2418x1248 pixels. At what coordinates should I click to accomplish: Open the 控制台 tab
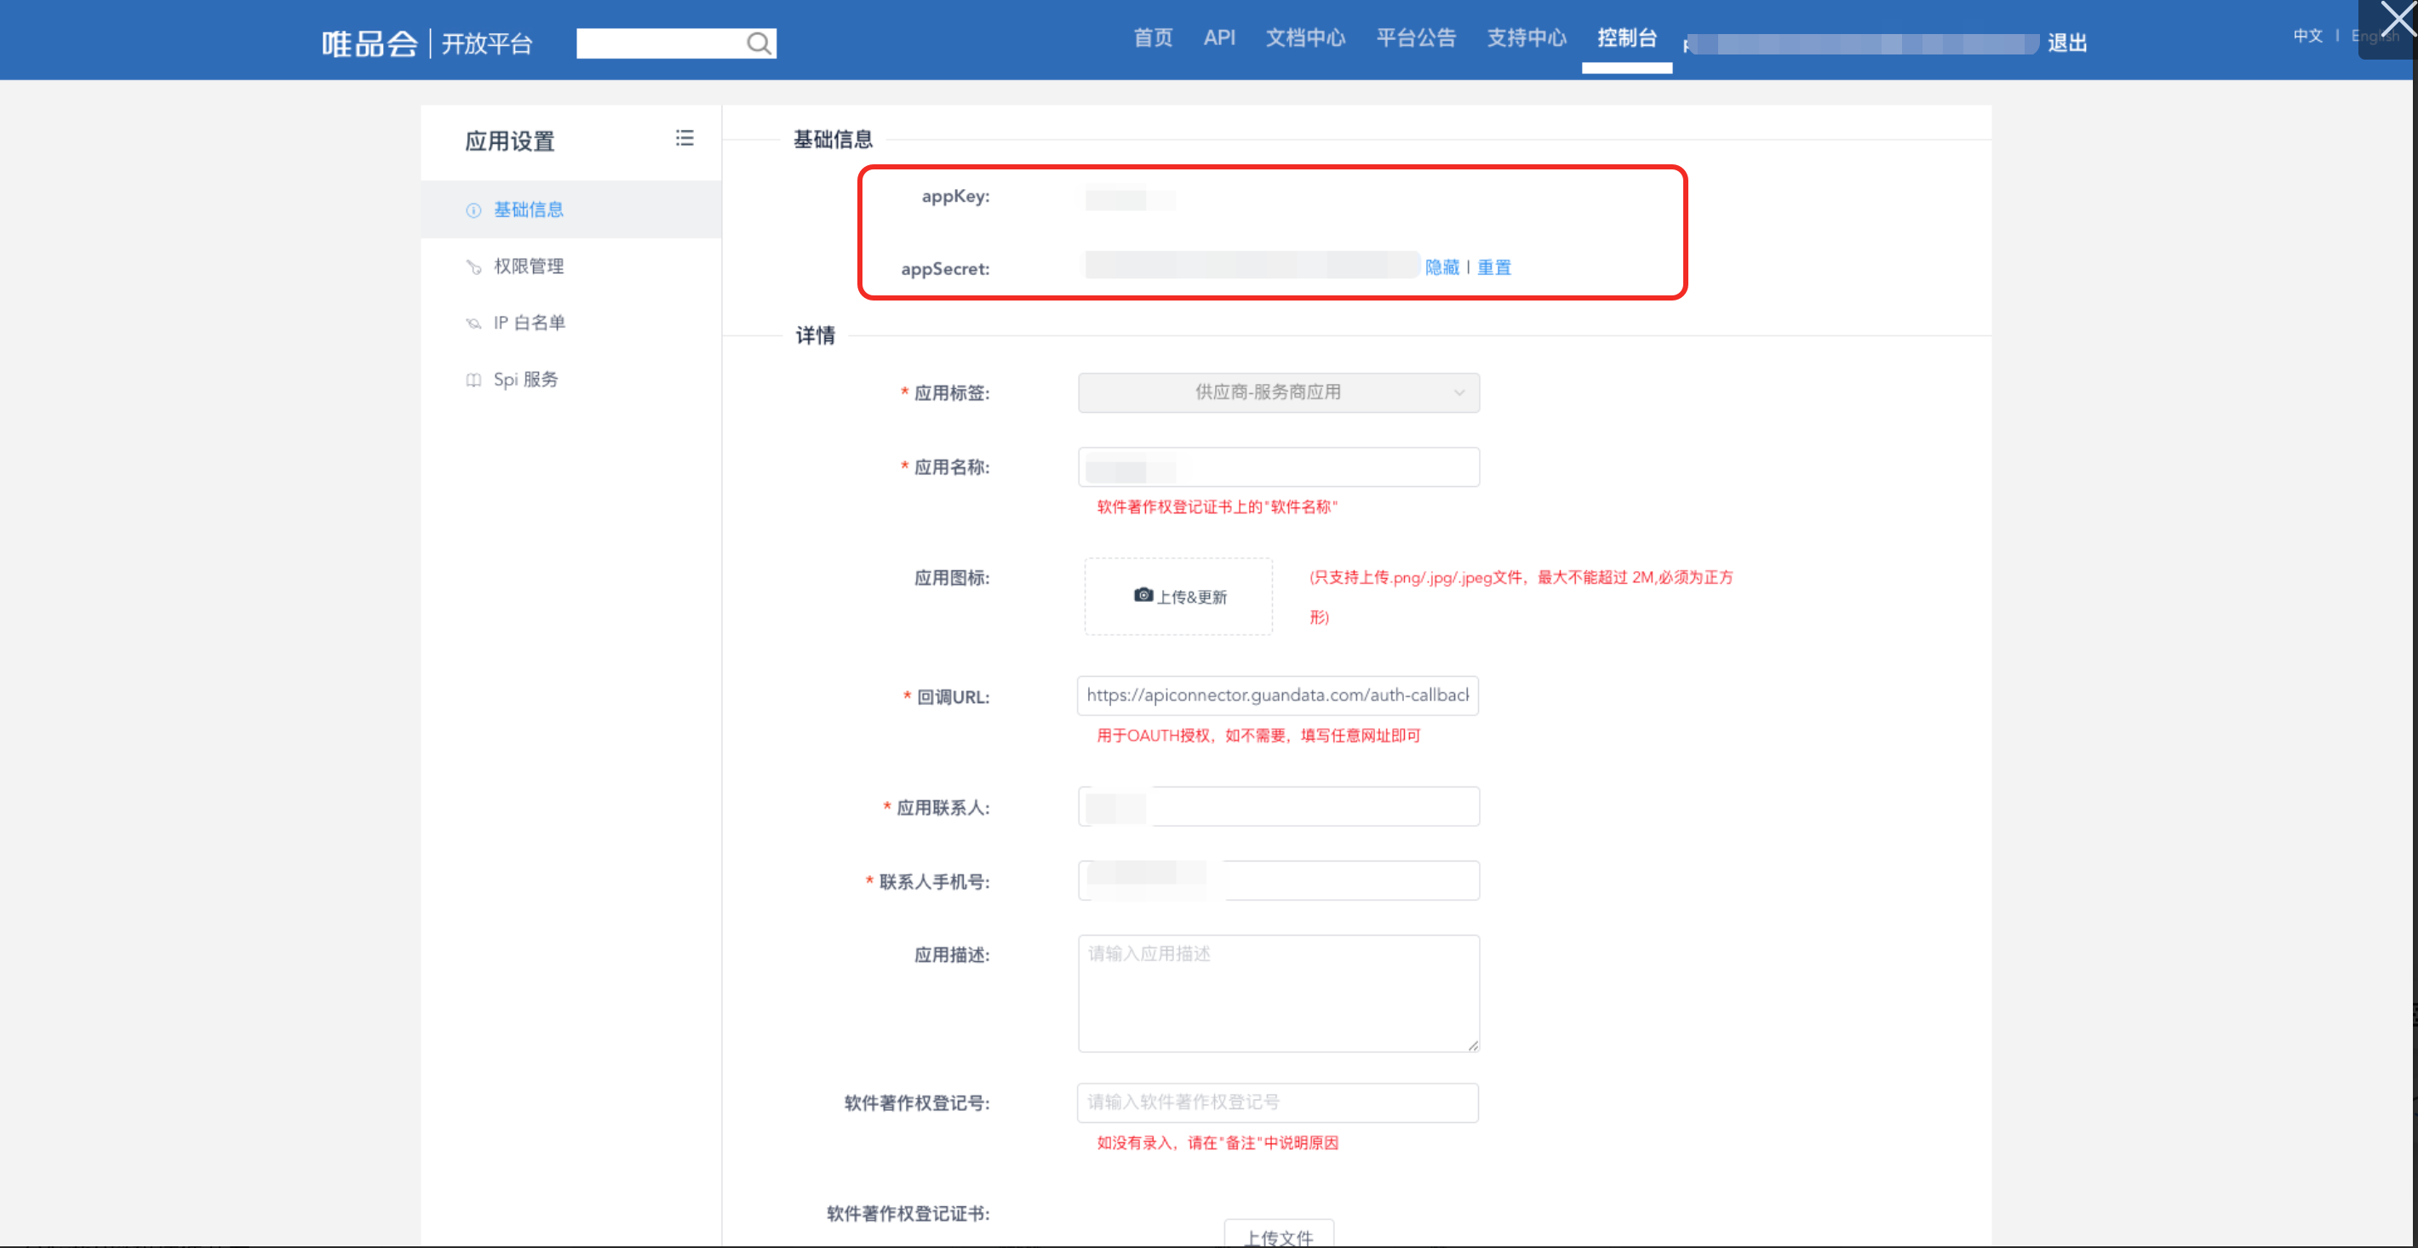(1626, 38)
